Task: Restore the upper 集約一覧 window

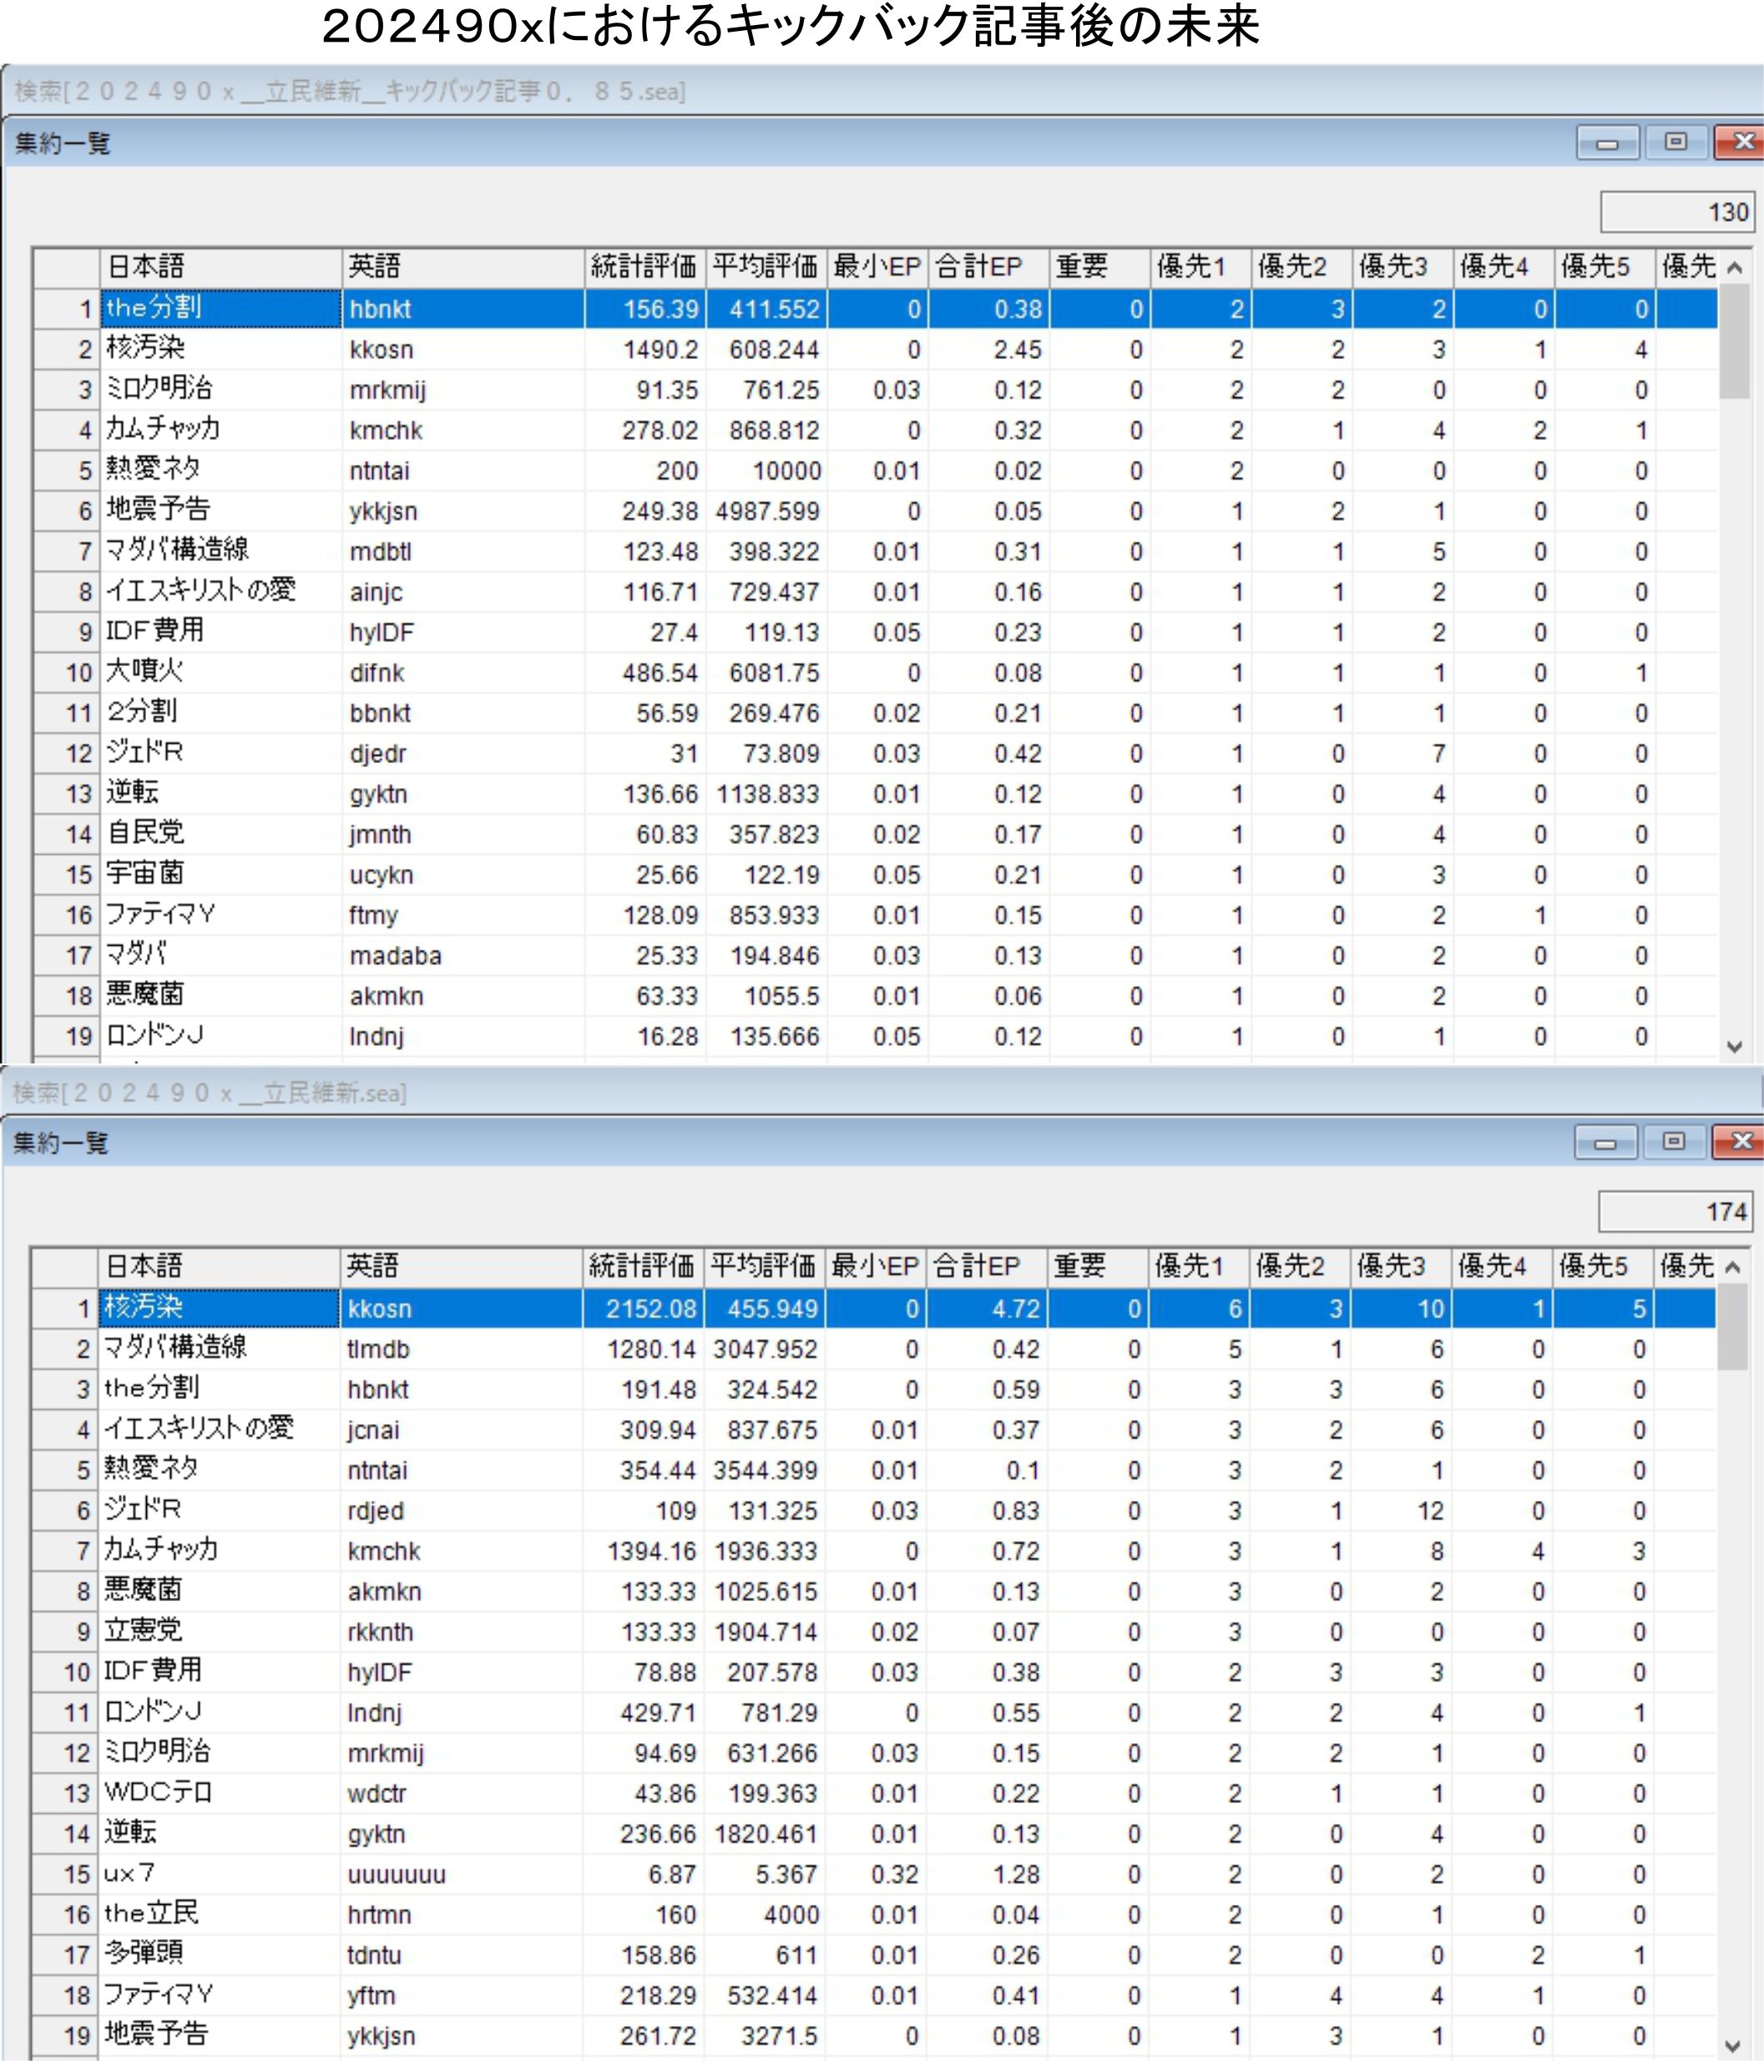Action: (1676, 144)
